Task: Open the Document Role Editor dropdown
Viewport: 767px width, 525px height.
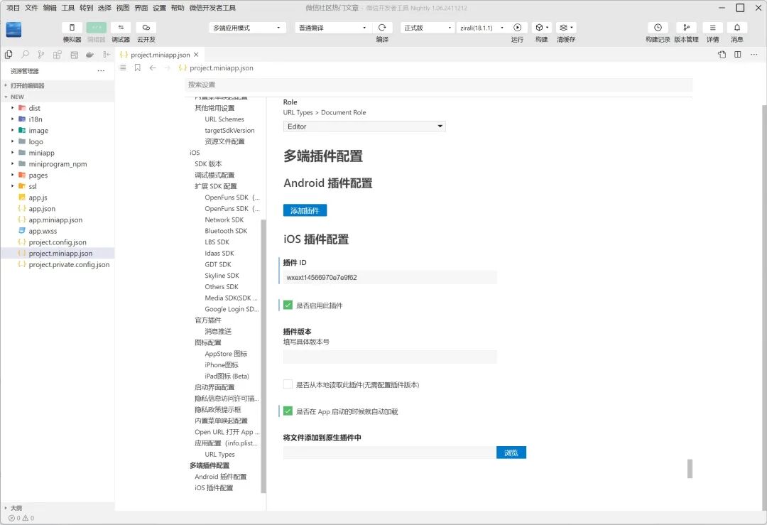Action: (364, 126)
